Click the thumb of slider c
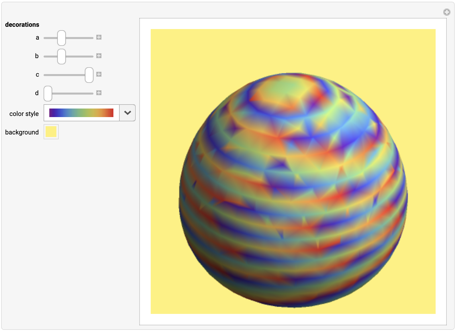 coord(89,75)
